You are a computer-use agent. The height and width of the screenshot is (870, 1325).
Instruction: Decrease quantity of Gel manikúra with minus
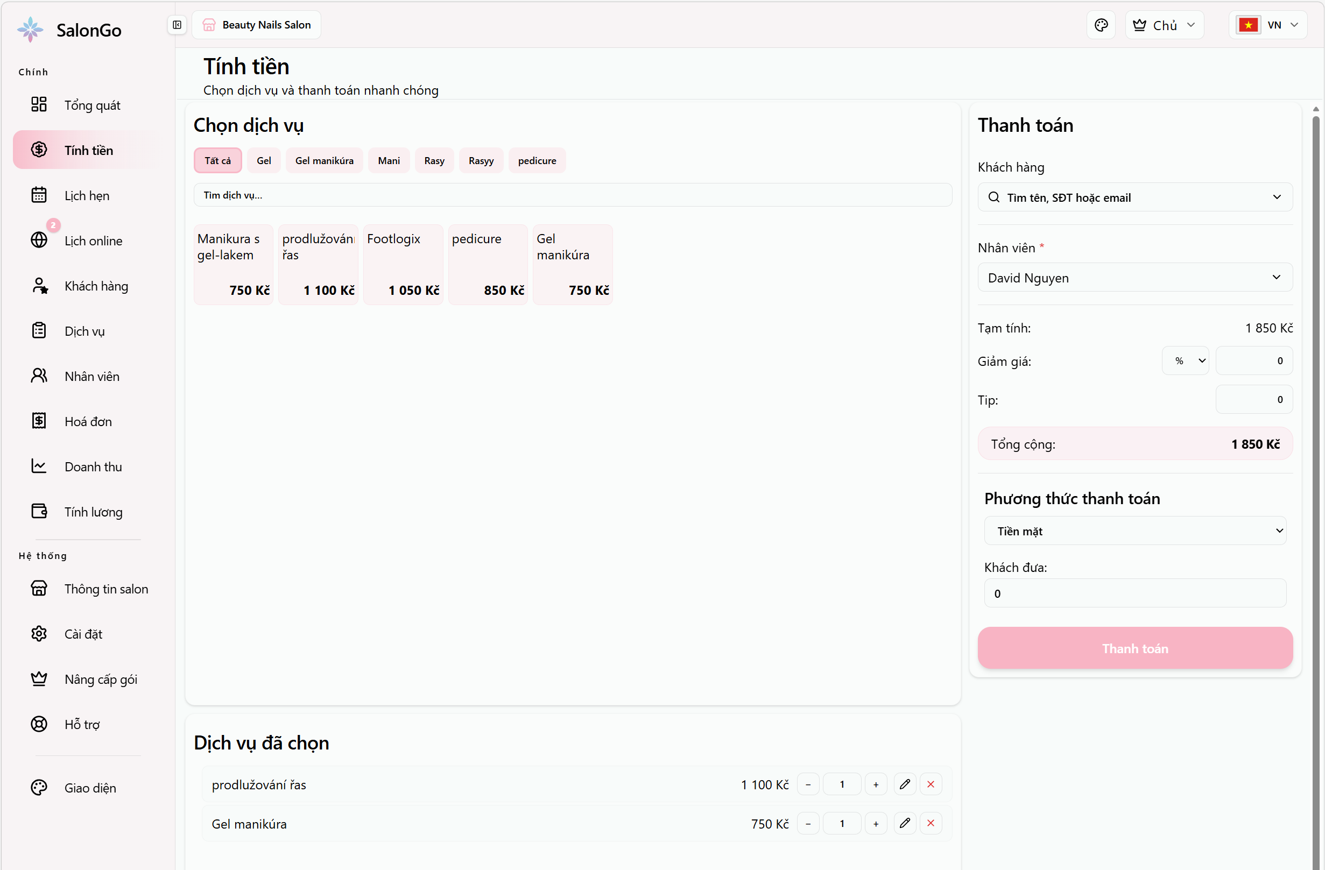pyautogui.click(x=808, y=823)
